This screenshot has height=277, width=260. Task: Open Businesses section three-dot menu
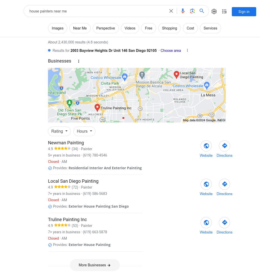coord(79,61)
